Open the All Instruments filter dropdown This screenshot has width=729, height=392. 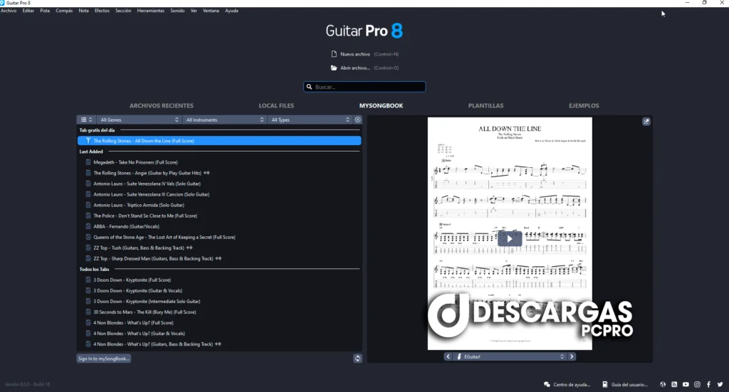[x=224, y=120]
